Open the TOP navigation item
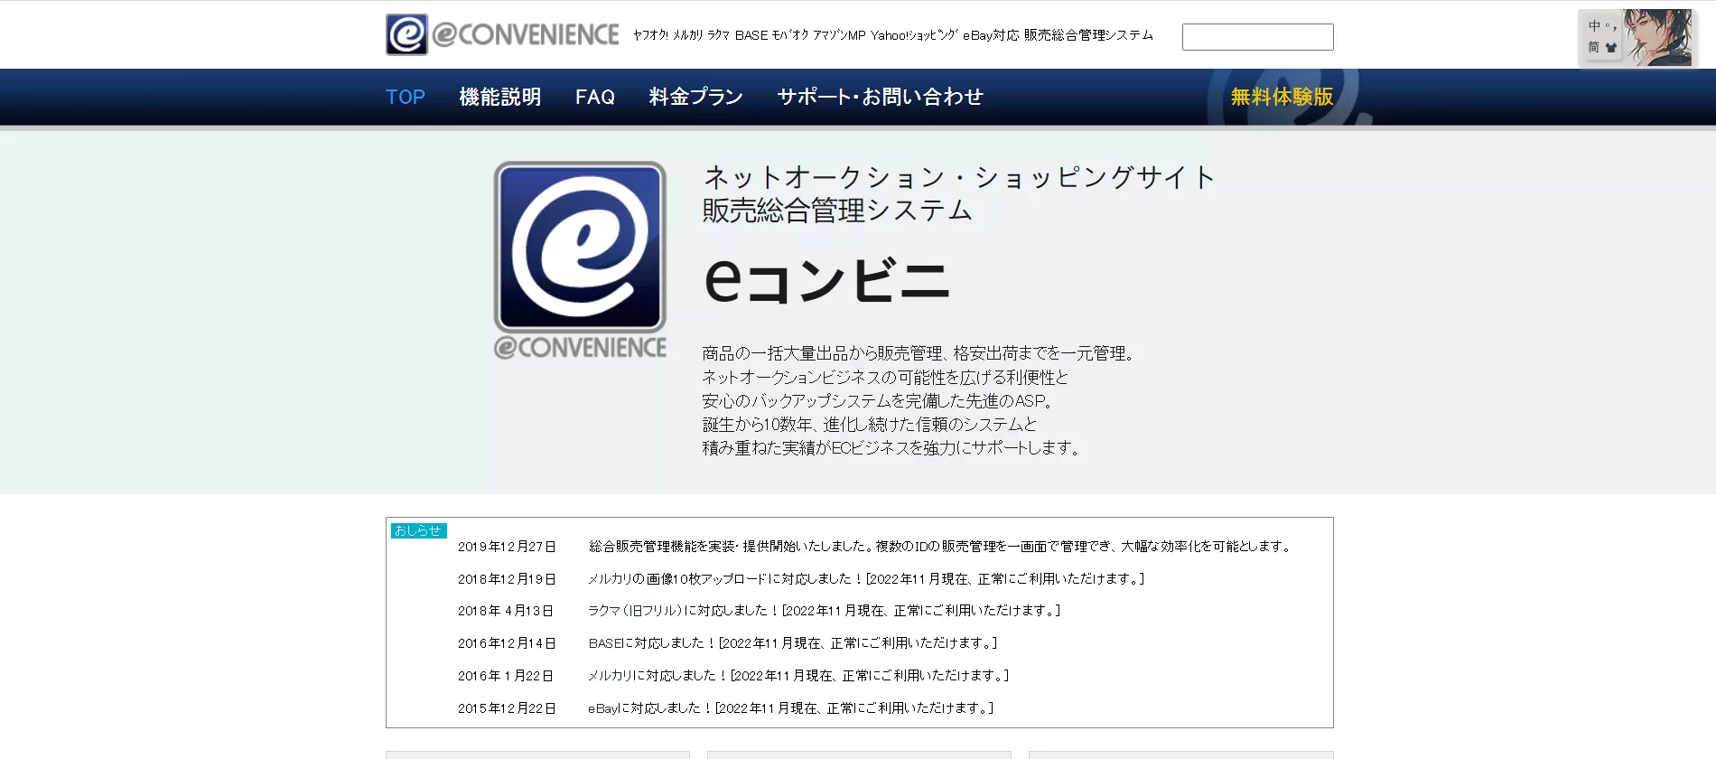Screen dimensions: 1716x759 tap(406, 97)
